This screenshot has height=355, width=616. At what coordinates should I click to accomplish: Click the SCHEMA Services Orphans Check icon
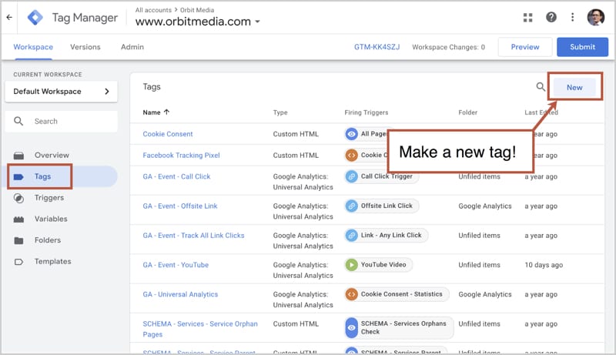click(x=352, y=327)
